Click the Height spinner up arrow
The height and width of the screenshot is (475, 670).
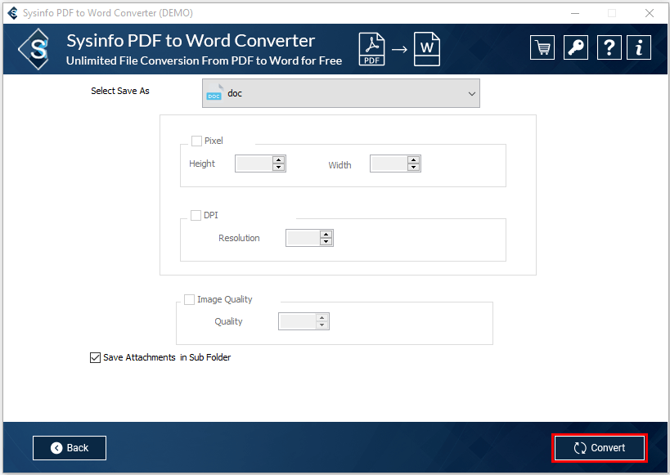point(279,160)
